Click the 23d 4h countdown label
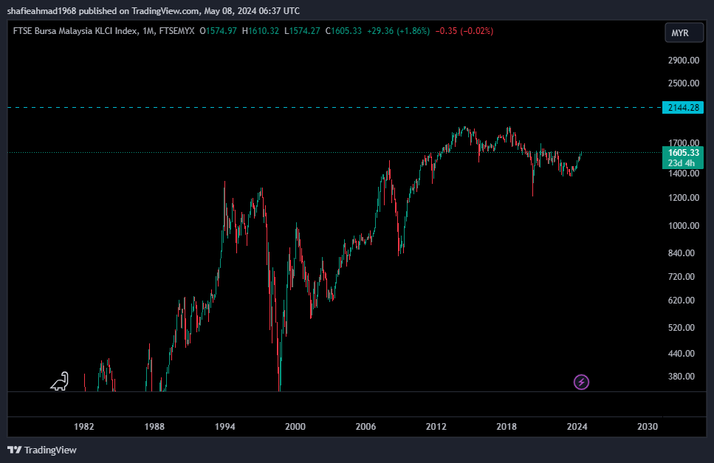The width and height of the screenshot is (714, 463). (x=682, y=163)
